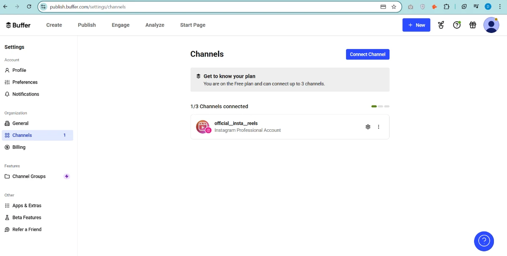Viewport: 507px width, 256px height.
Task: Open Notifications settings
Action: coord(37,94)
